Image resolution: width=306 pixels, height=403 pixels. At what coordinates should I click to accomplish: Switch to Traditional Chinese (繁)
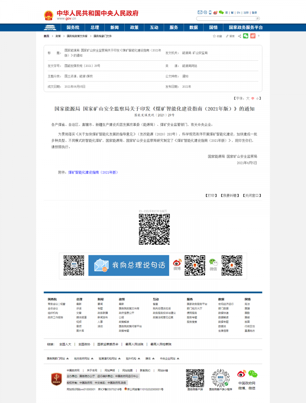pos(232,13)
